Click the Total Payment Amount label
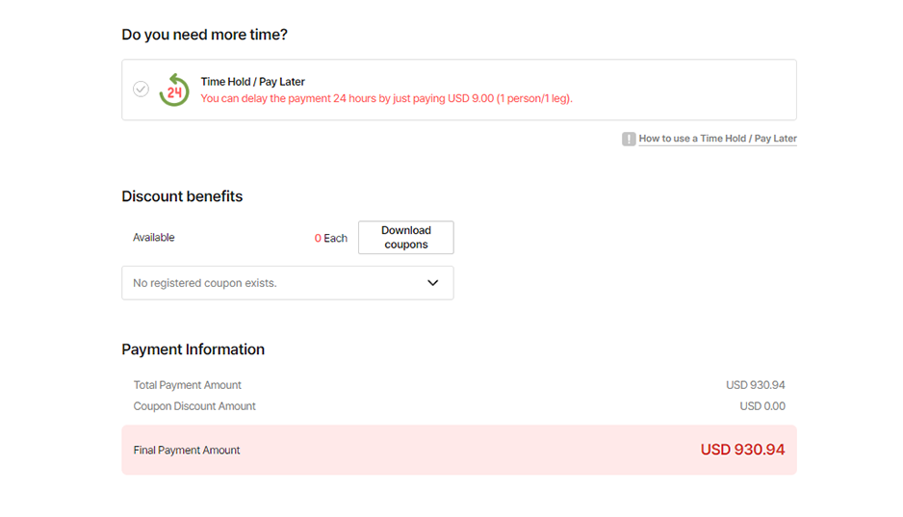Screen dimensions: 903x517 coord(188,385)
